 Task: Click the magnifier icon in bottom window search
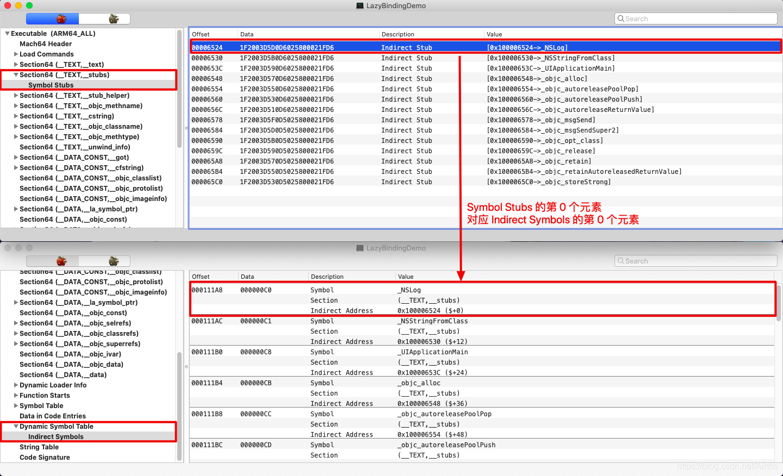[x=620, y=261]
